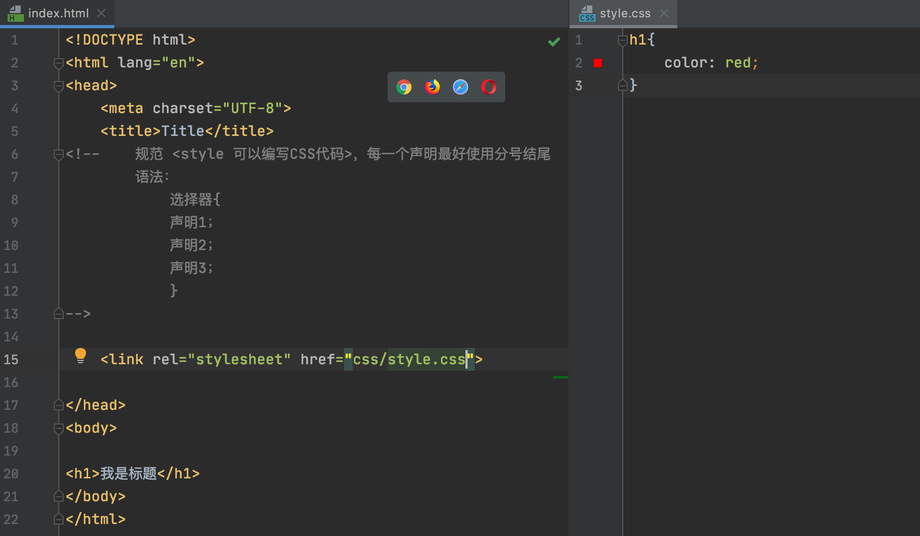Image resolution: width=920 pixels, height=536 pixels.
Task: Click the green inspection checkmark
Action: (554, 42)
